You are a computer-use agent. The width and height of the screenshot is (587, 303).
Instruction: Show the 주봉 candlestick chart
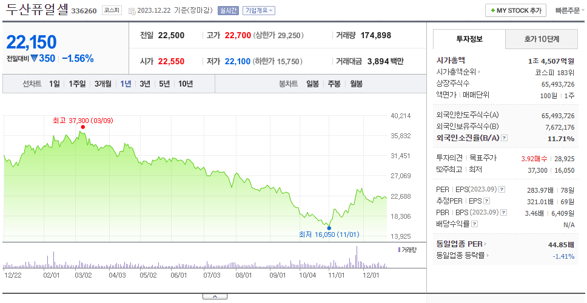tap(334, 84)
